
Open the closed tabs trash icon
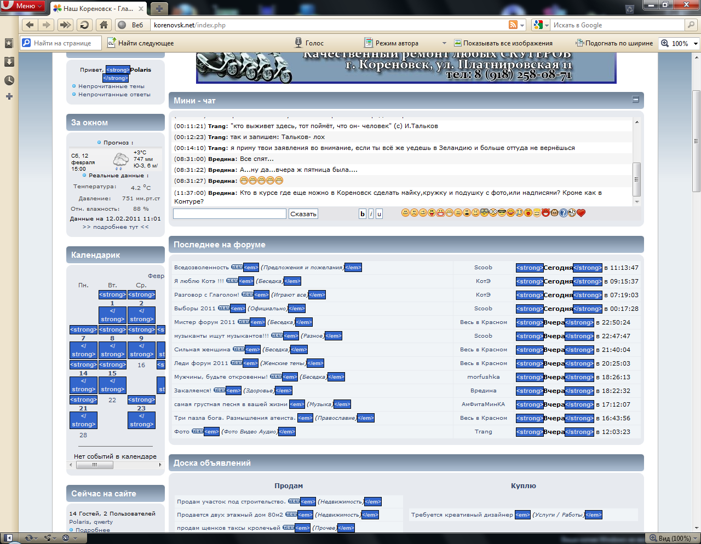coord(630,8)
